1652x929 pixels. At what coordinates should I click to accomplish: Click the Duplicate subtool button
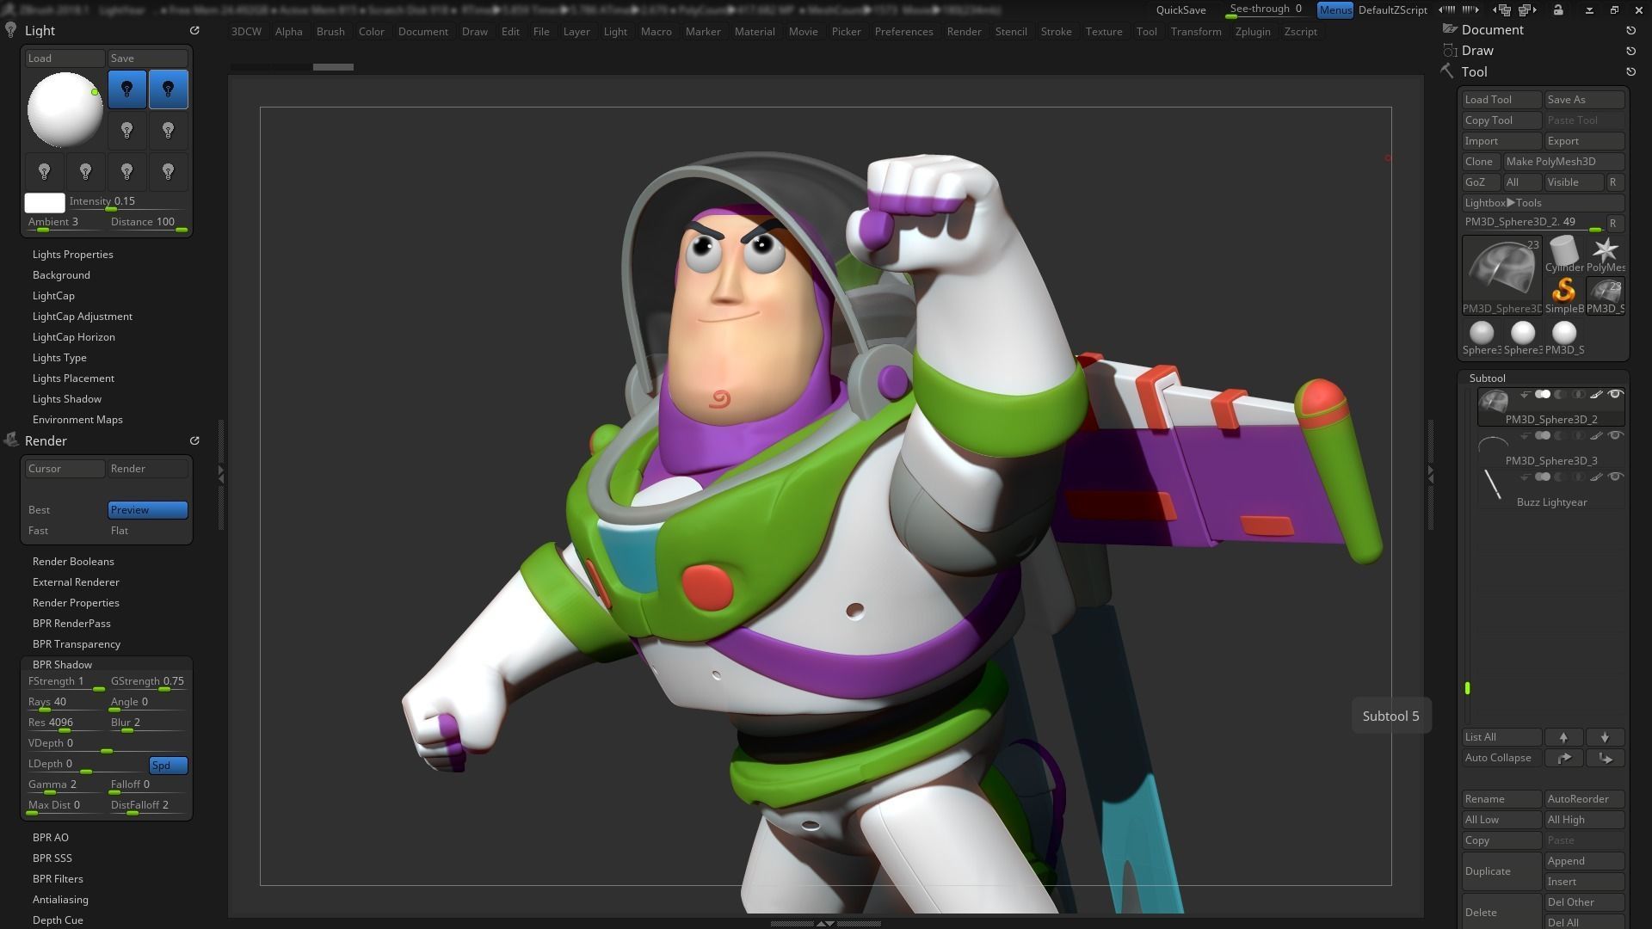(x=1501, y=871)
